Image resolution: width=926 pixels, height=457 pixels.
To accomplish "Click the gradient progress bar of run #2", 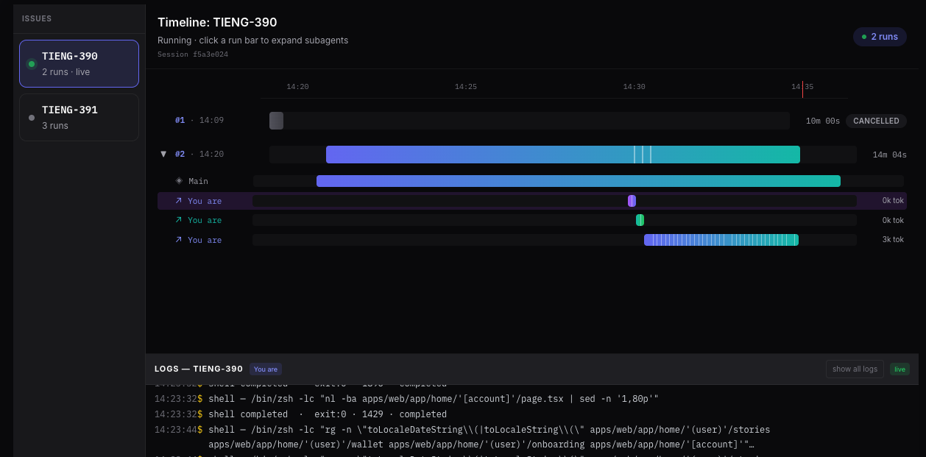I will [563, 155].
